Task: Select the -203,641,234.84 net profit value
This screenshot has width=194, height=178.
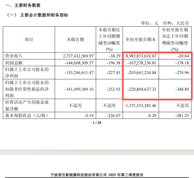Action: (142, 73)
